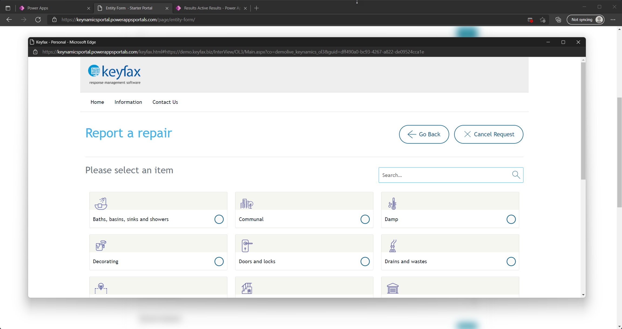
Task: Click the search magnifying glass icon
Action: [x=516, y=175]
